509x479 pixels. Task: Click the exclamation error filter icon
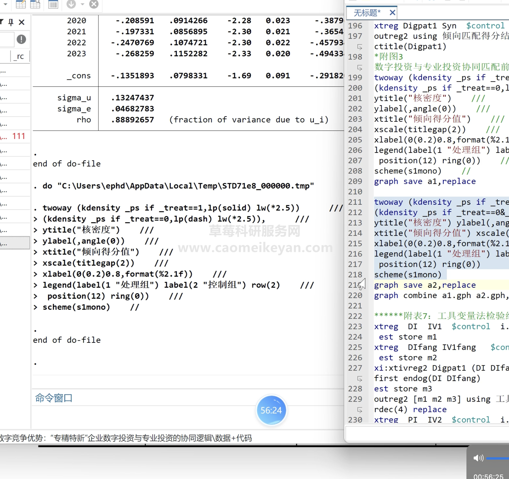[21, 39]
